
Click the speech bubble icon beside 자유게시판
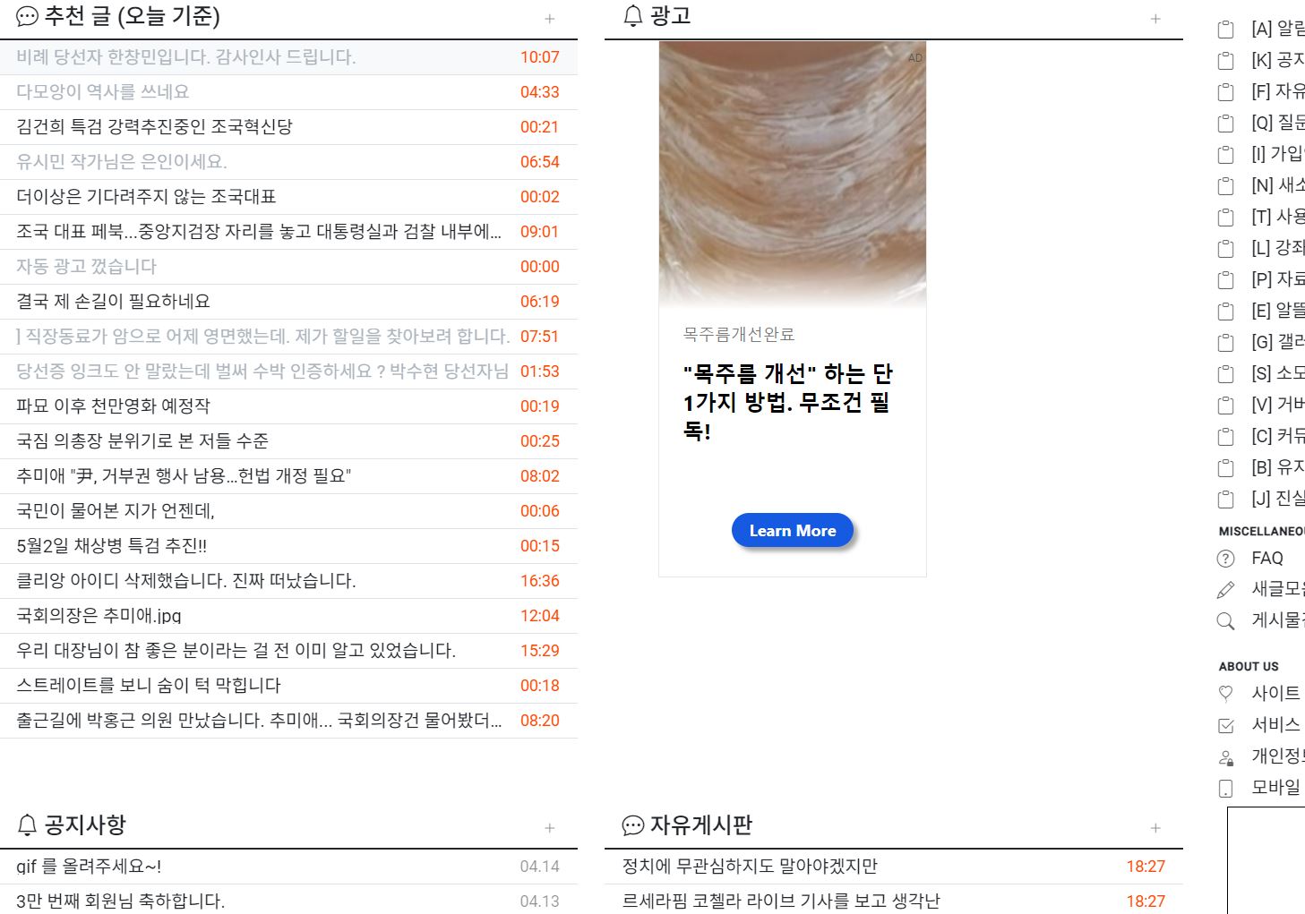pos(633,825)
